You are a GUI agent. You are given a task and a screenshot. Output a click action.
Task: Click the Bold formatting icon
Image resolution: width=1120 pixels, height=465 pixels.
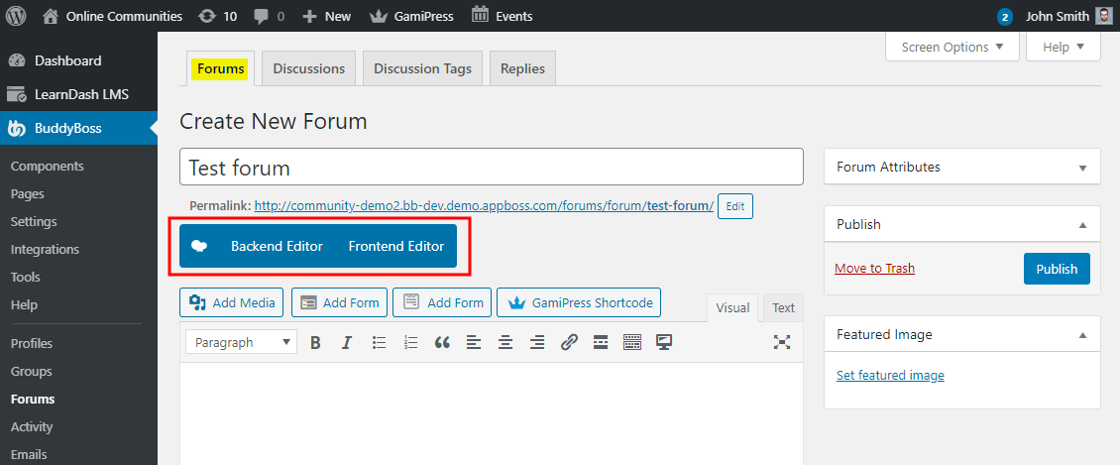315,342
